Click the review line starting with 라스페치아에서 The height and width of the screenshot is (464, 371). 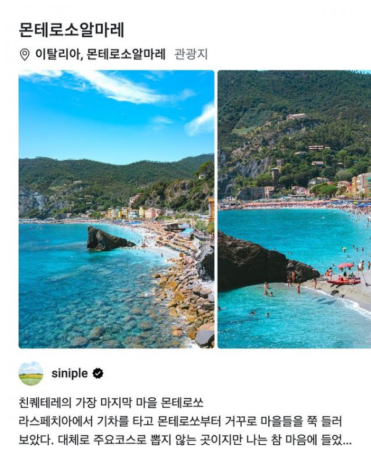181,421
